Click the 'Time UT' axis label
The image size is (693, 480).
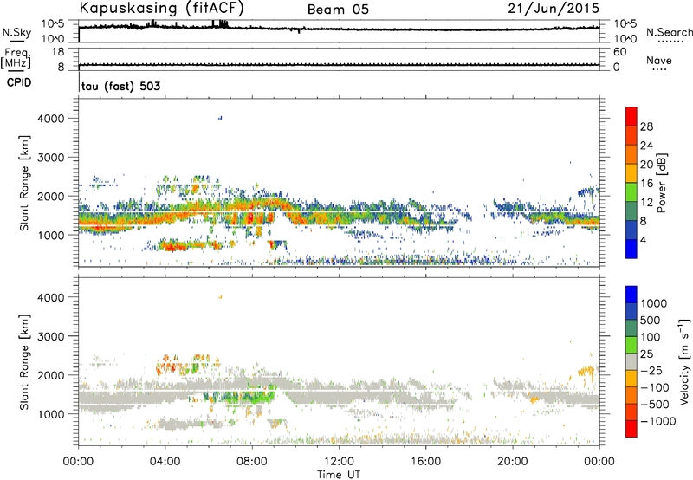[x=339, y=475]
